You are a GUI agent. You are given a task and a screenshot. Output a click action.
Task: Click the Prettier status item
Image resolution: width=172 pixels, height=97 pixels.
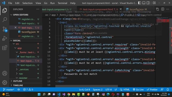click(x=152, y=89)
